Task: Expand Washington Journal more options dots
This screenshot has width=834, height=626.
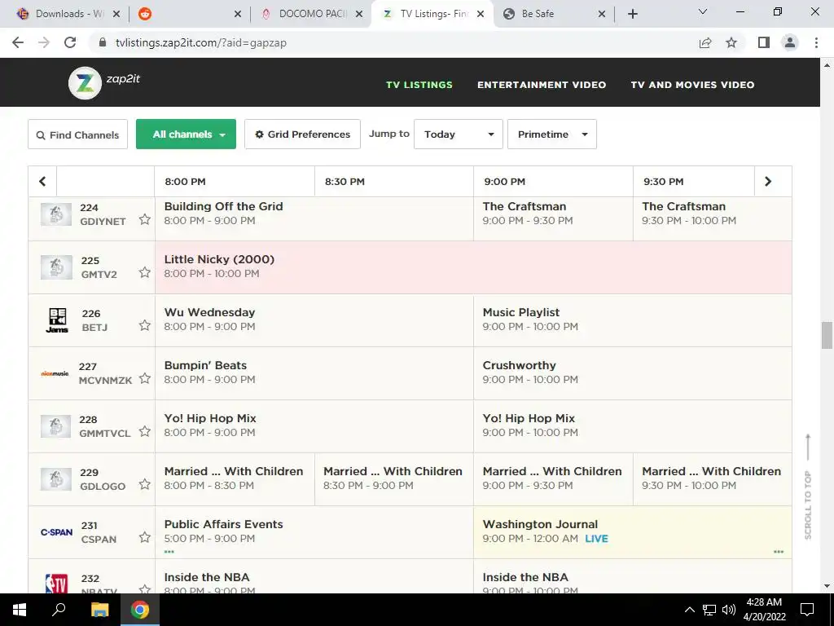Action: (779, 552)
